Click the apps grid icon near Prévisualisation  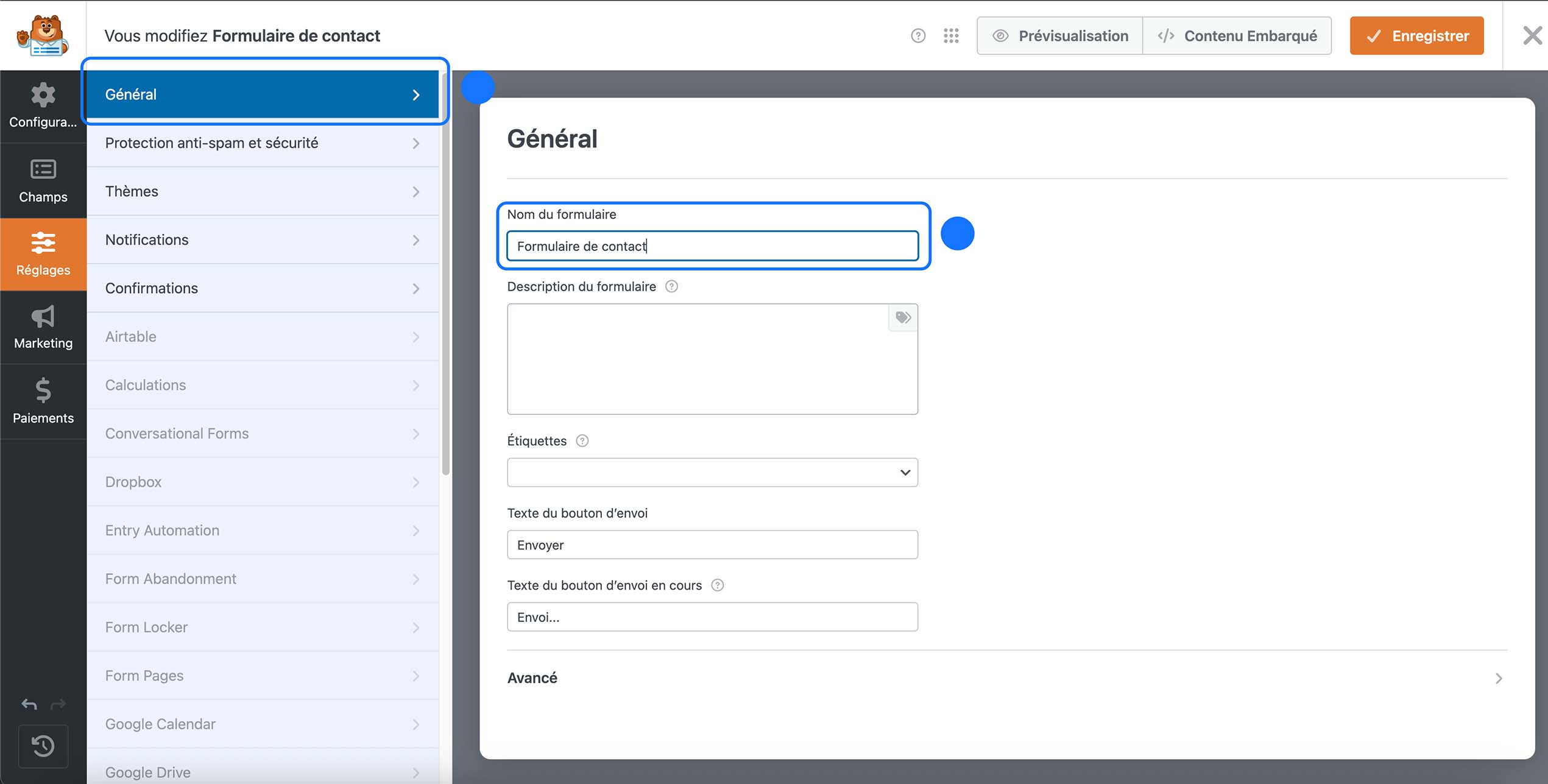coord(950,35)
